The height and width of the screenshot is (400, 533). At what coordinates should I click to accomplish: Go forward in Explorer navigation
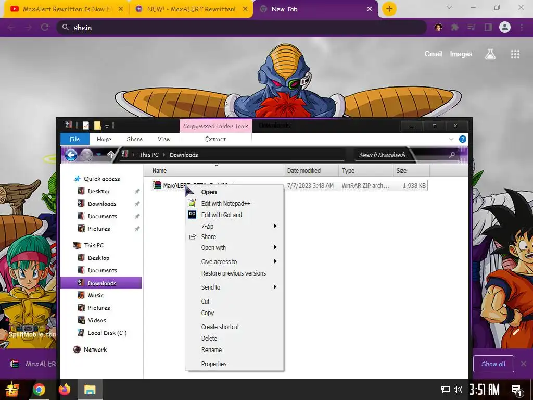click(x=86, y=155)
